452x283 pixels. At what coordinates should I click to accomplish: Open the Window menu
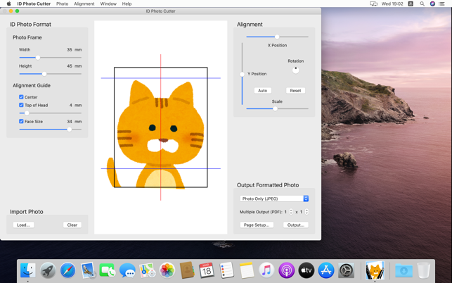pos(108,4)
